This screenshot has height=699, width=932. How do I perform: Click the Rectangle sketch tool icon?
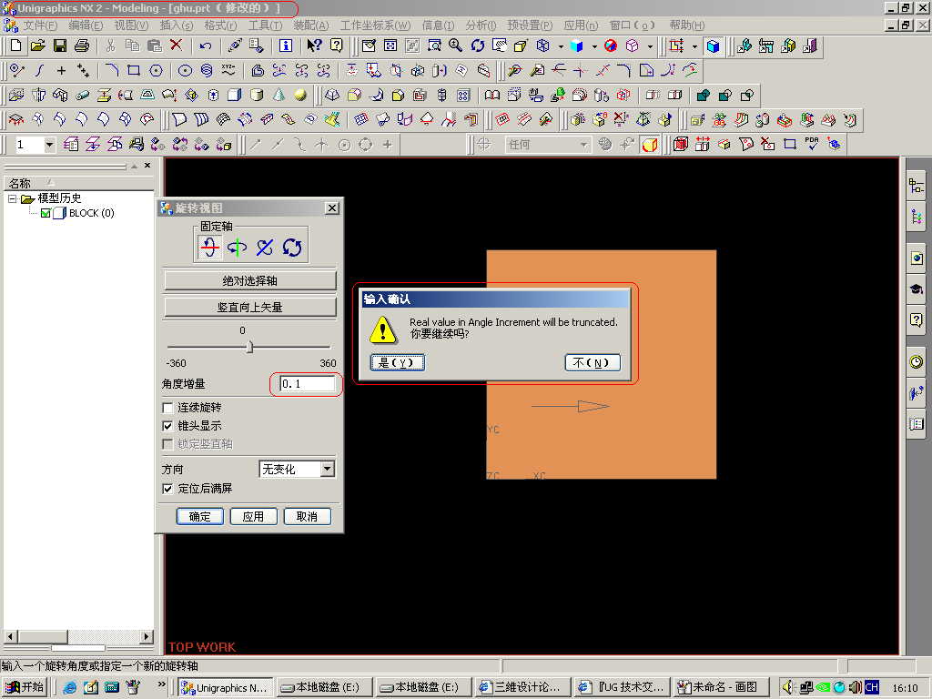click(x=134, y=71)
